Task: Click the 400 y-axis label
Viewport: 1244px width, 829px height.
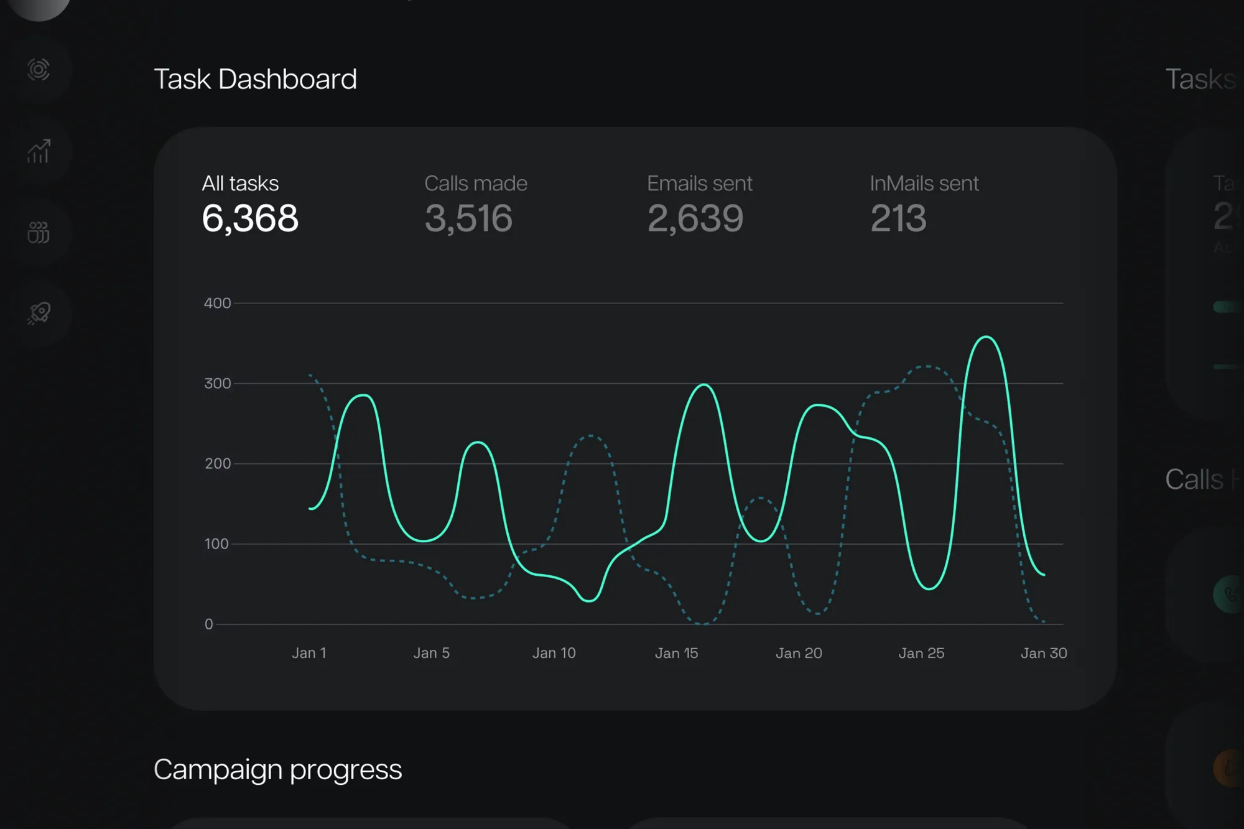Action: [x=217, y=303]
